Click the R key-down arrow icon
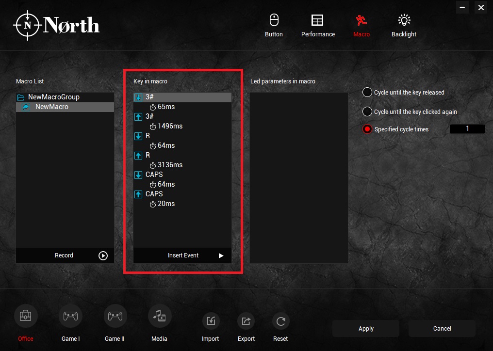Screen dimensions: 493x351 coord(138,136)
